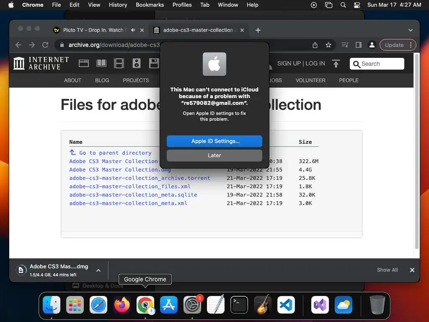Viewport: 429px width, 322px height.
Task: Open adobe-cs3-master-collection_files.xml link
Action: click(130, 187)
